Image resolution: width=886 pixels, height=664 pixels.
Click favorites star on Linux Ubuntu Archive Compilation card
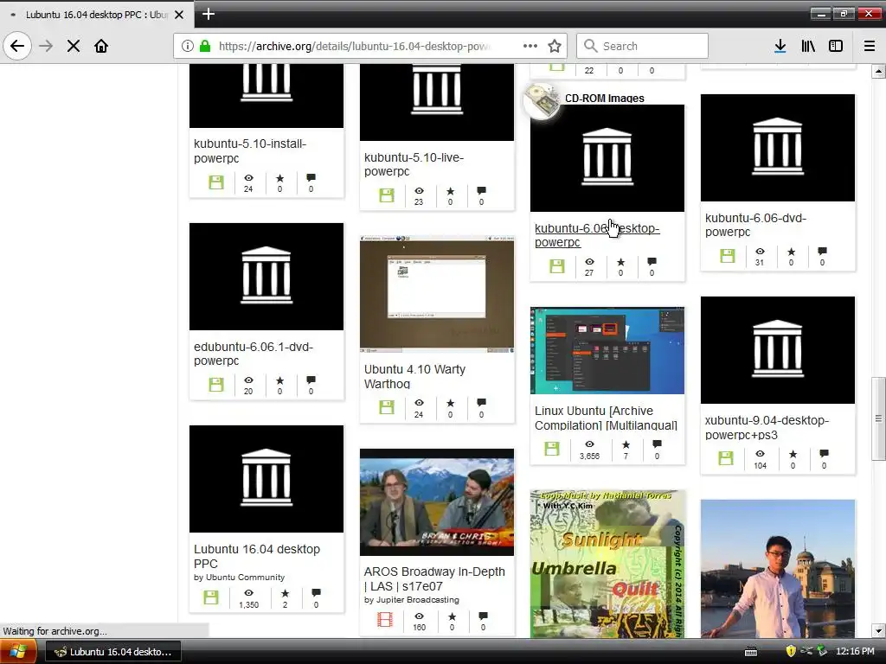(626, 444)
